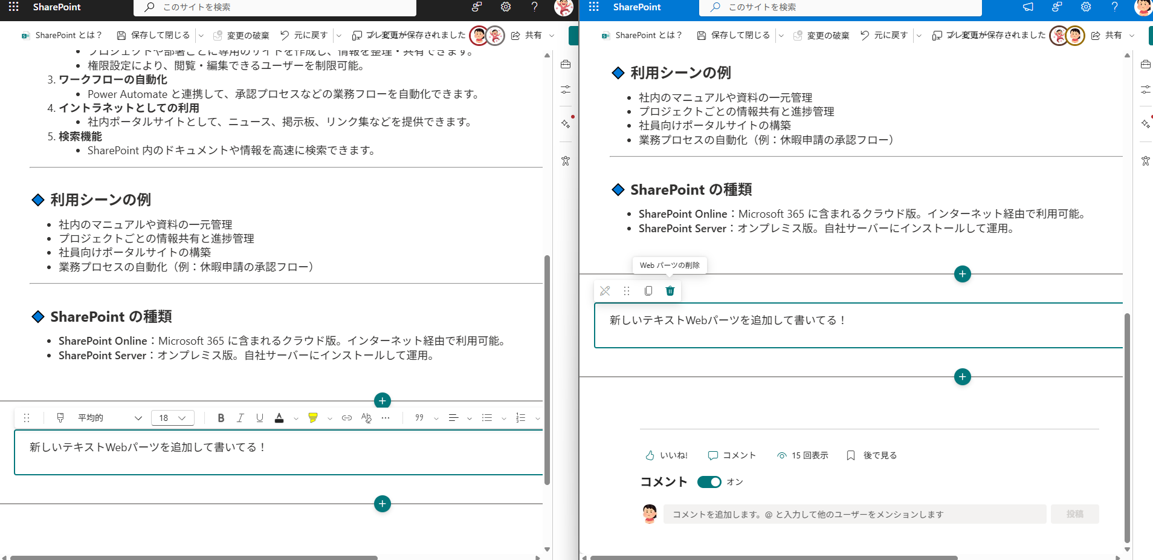Open the chat-people icon in the left window header
1153x560 pixels.
point(477,7)
